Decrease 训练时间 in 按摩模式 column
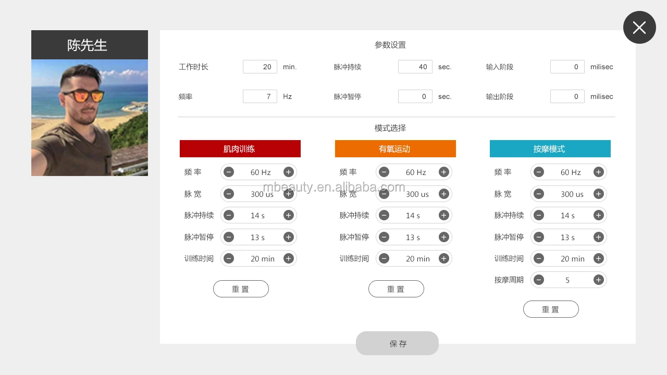 (x=539, y=258)
